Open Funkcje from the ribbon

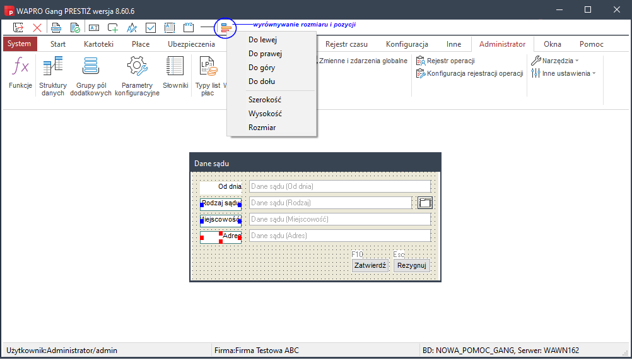(20, 73)
